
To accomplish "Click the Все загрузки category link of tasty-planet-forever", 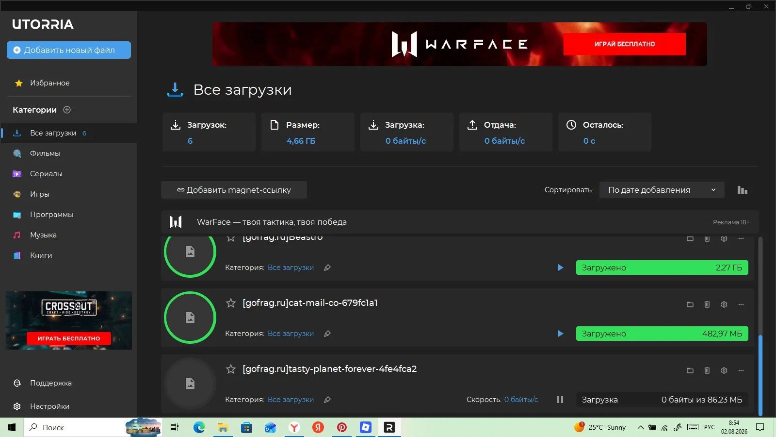I will tap(291, 400).
